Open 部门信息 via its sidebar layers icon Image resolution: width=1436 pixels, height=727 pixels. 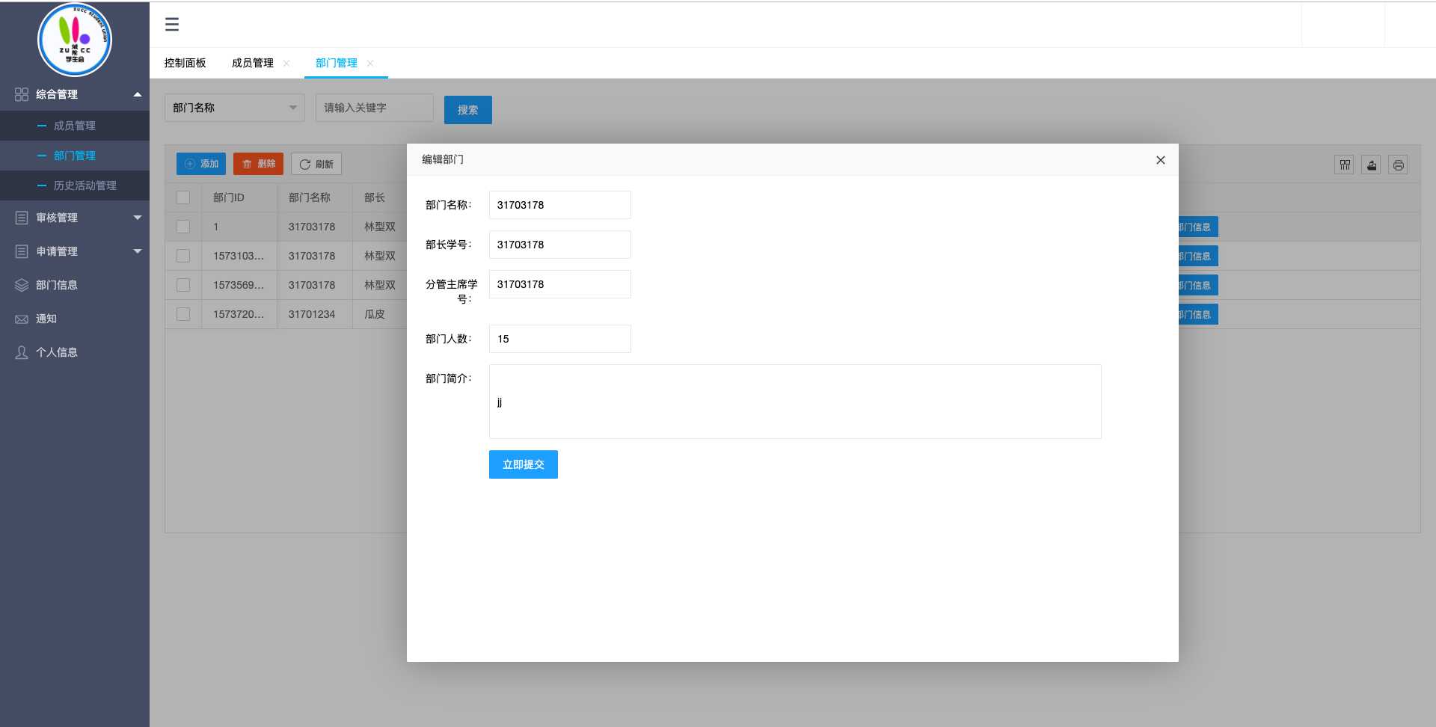click(x=22, y=285)
